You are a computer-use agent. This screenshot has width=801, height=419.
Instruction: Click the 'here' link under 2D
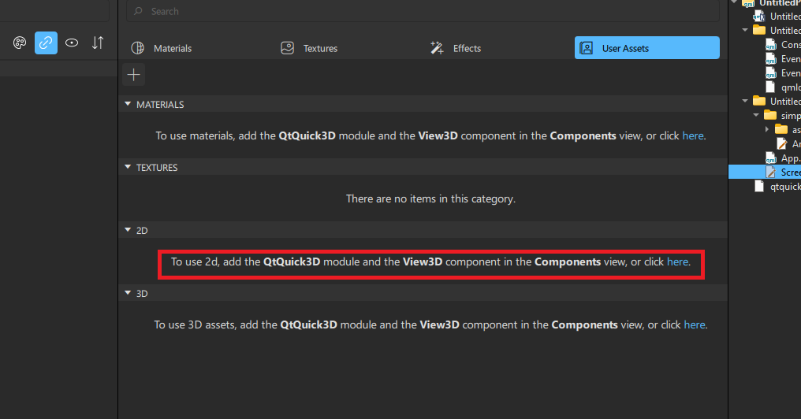[x=677, y=261]
